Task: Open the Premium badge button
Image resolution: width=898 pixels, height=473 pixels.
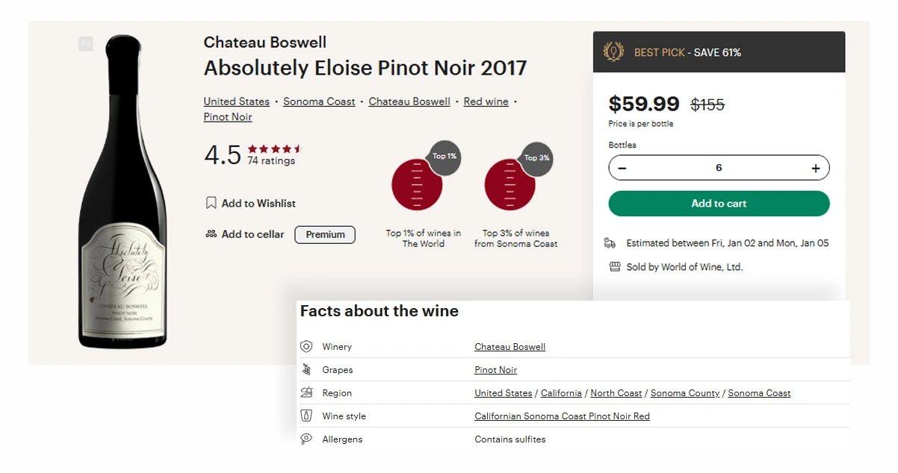Action: click(x=325, y=234)
